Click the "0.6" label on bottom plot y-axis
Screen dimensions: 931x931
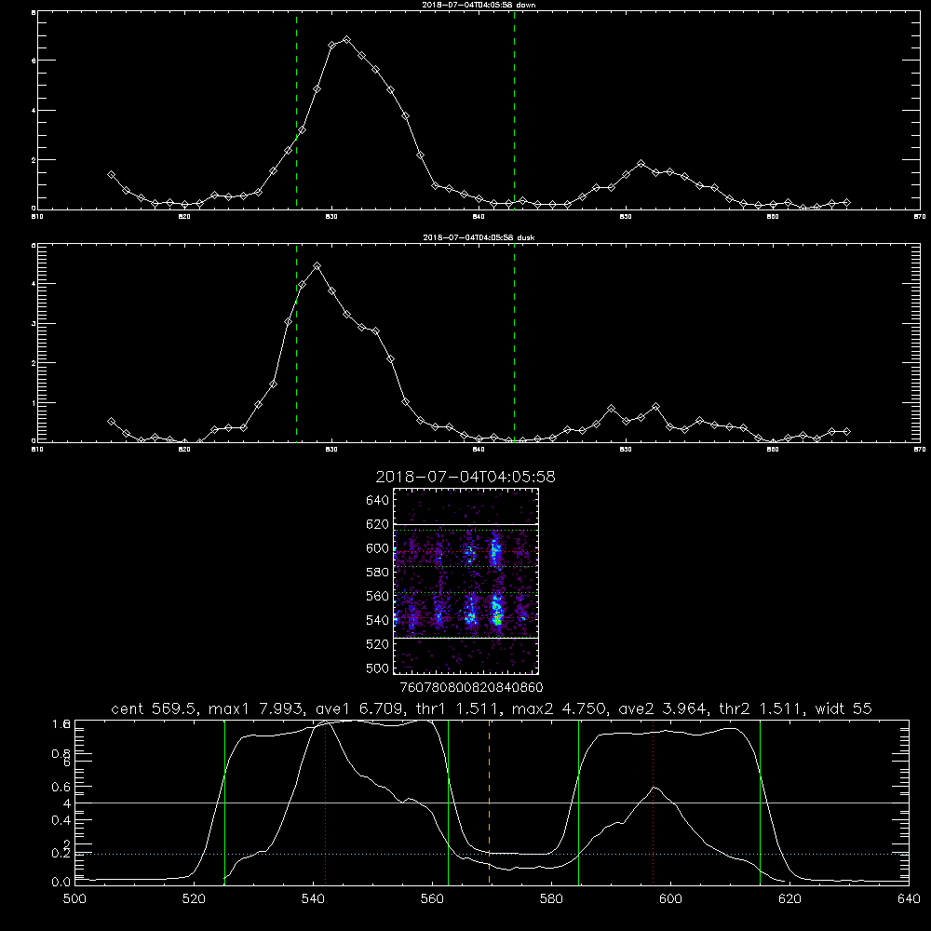point(61,787)
